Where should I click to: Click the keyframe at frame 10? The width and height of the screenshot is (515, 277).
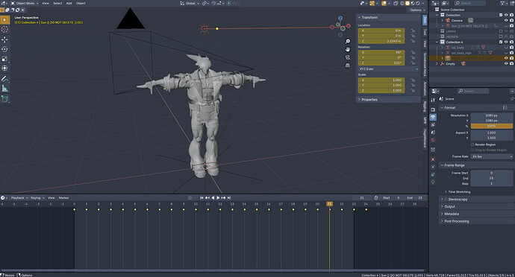(x=196, y=209)
